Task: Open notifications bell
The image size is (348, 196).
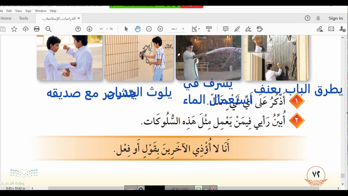Action: pos(318,18)
